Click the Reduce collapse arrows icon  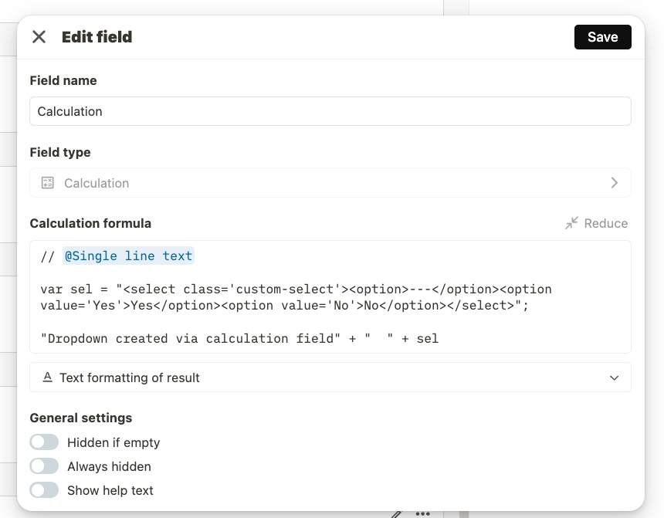571,223
